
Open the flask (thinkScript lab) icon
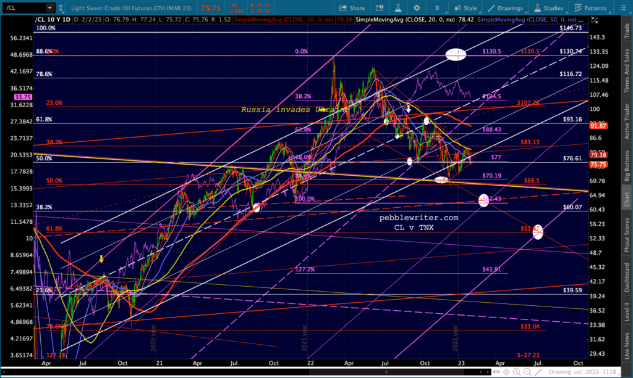point(398,8)
